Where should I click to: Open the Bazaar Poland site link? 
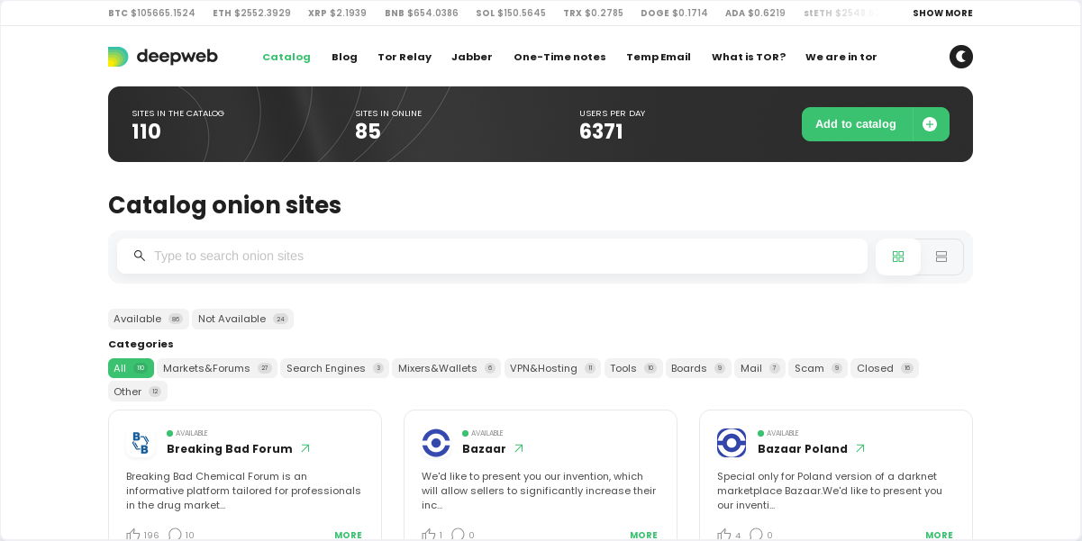pyautogui.click(x=803, y=448)
